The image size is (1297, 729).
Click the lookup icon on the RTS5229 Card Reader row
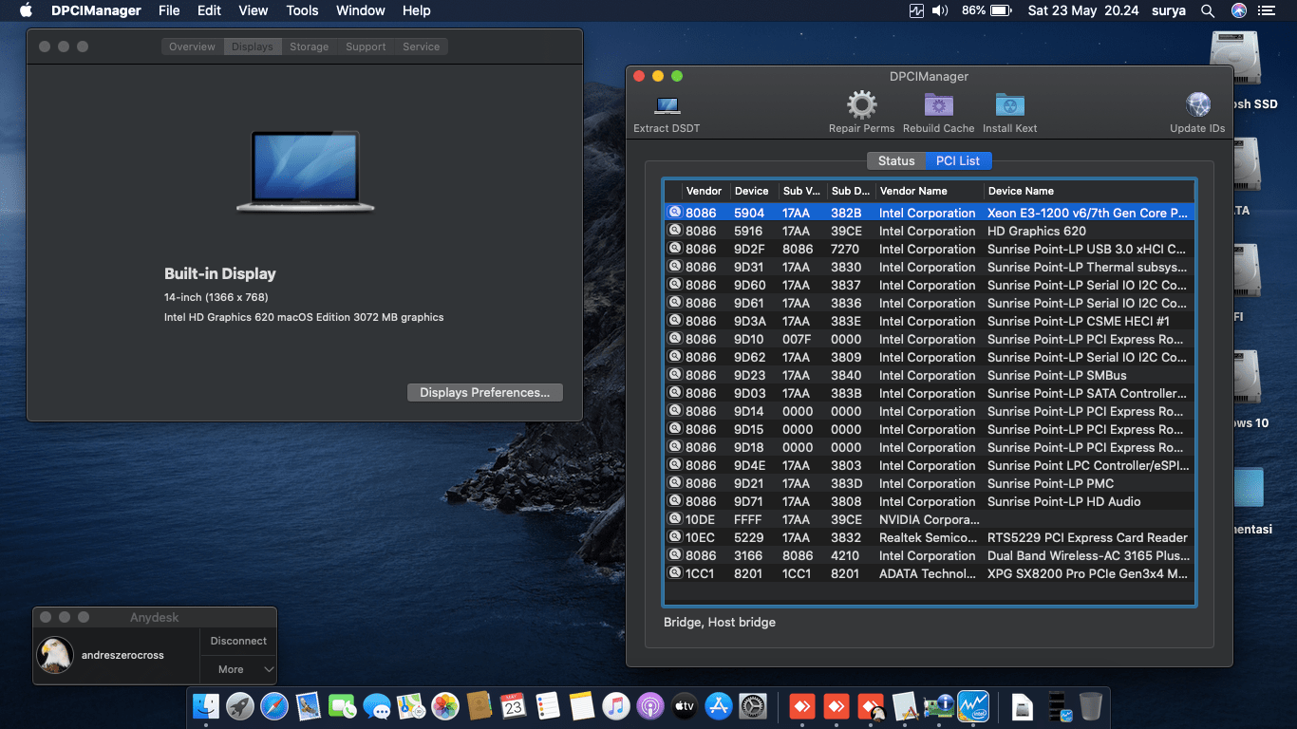click(x=675, y=537)
